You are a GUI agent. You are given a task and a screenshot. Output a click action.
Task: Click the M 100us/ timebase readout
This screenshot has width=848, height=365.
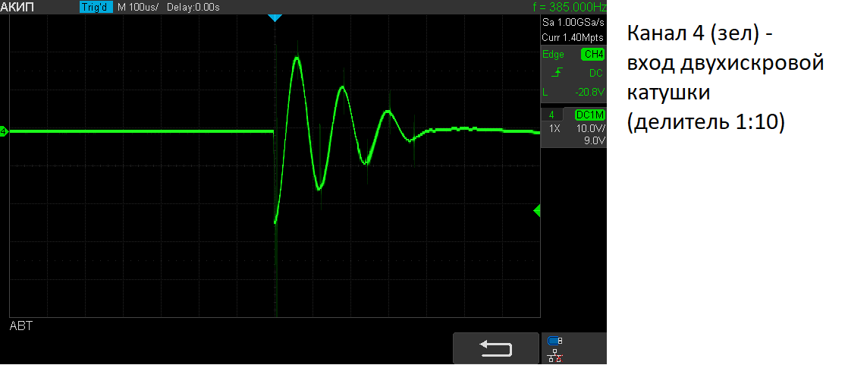[138, 7]
